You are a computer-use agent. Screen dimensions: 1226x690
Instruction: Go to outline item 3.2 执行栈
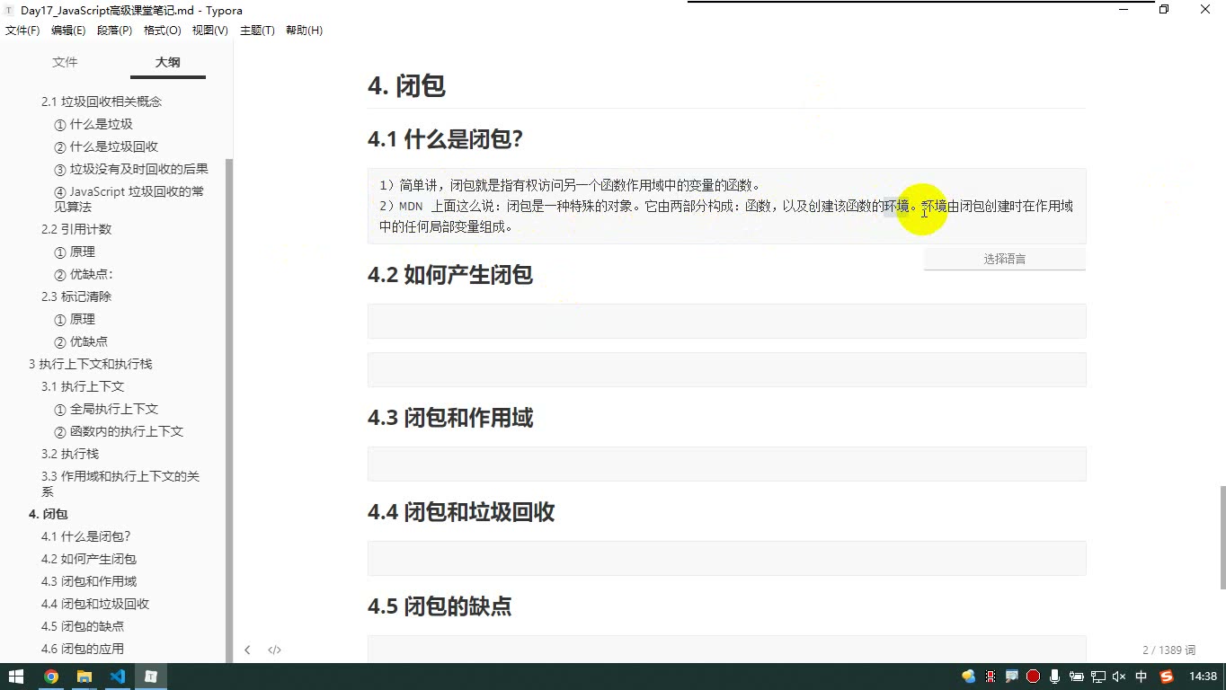click(70, 454)
